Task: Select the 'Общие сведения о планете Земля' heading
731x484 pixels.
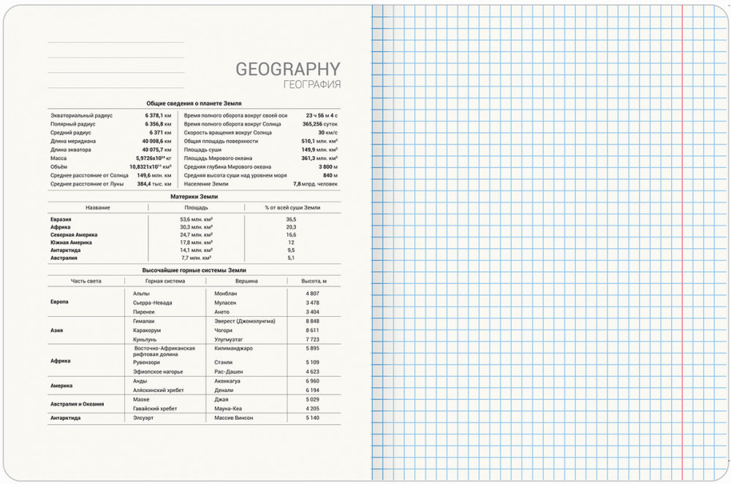Action: click(x=194, y=104)
